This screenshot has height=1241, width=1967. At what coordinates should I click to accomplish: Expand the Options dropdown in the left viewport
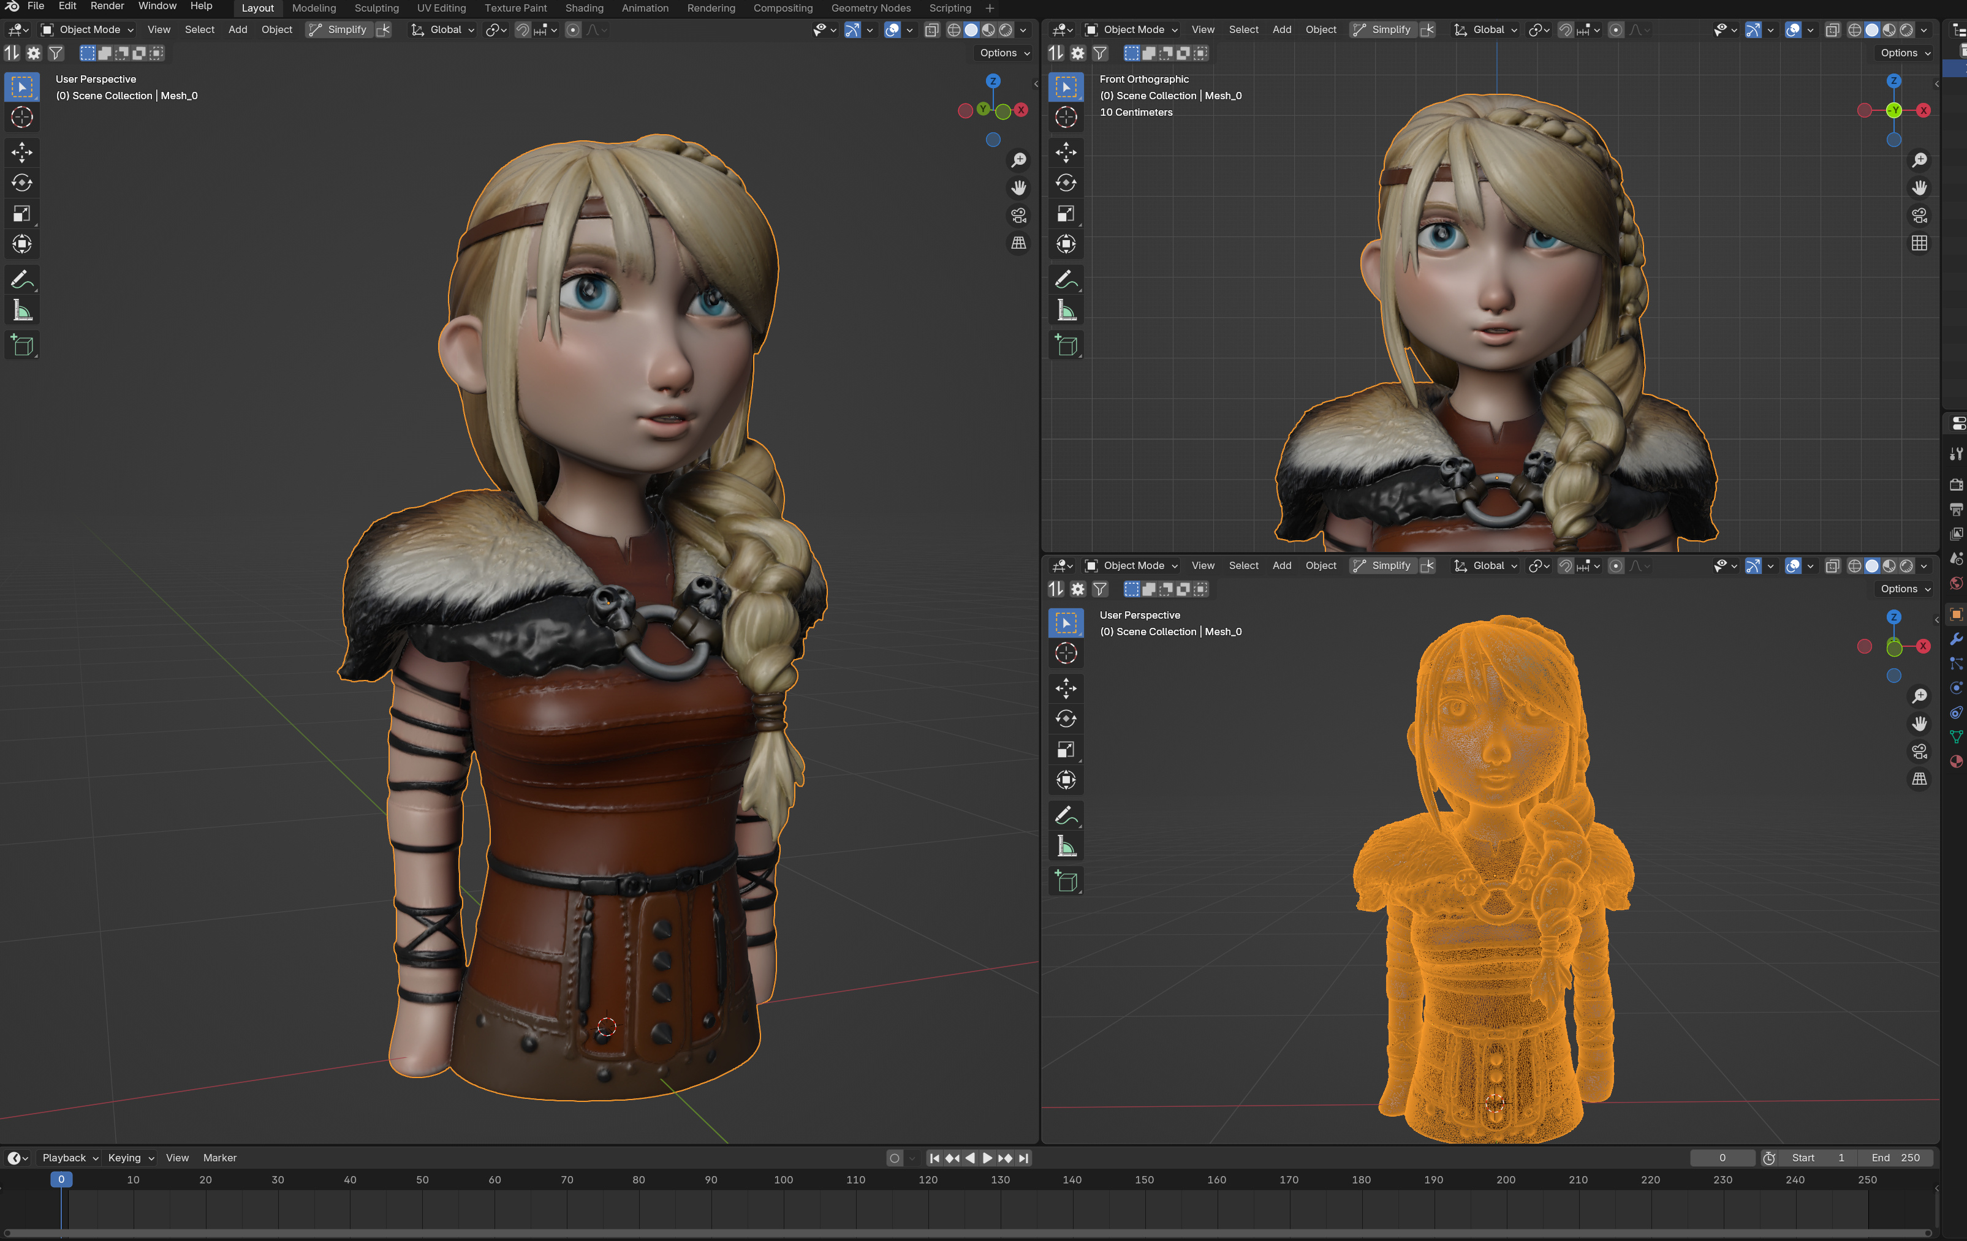click(1005, 53)
